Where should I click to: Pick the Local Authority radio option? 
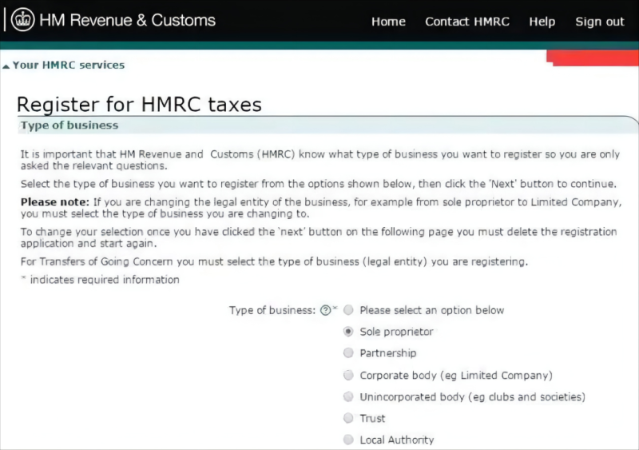[x=348, y=440]
